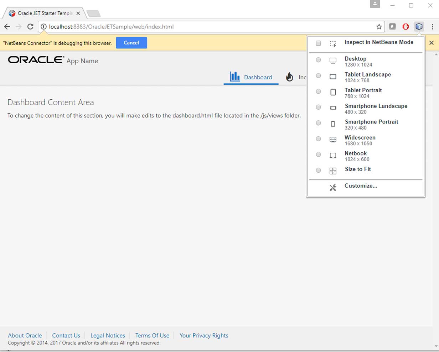Click the Dashboard Content Area heading
This screenshot has height=352, width=439.
[51, 102]
